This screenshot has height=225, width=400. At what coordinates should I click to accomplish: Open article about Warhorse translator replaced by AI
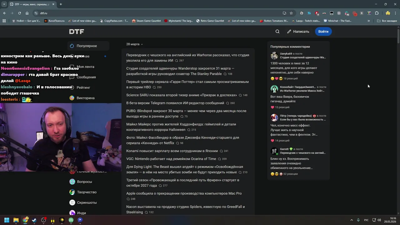(187, 57)
